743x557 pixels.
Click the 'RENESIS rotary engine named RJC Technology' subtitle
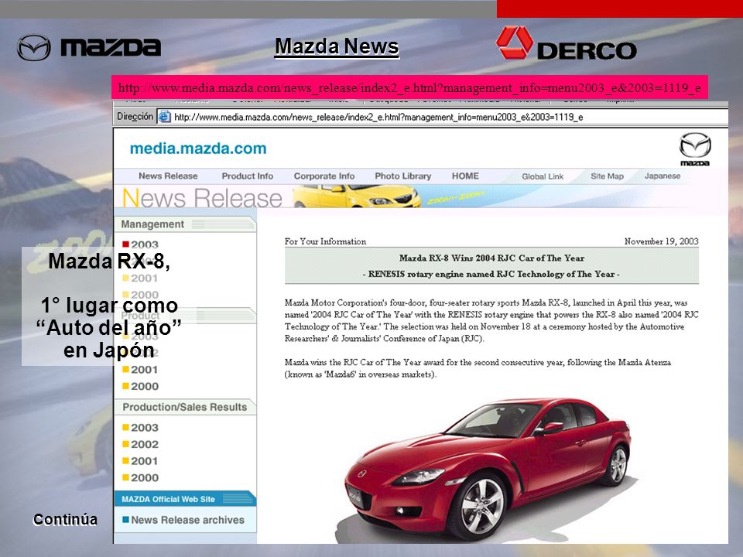coord(491,274)
